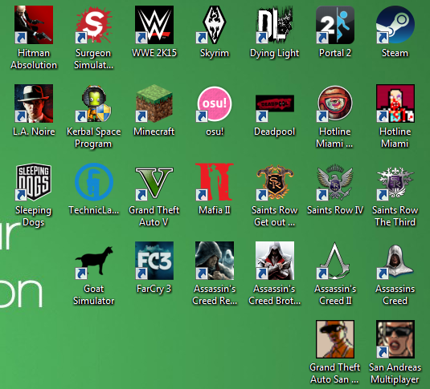
Task: Select Assassin's Creed Brot... icon
Action: click(275, 261)
